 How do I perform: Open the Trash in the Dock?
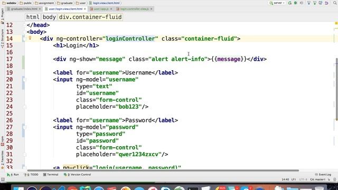pyautogui.click(x=319, y=188)
